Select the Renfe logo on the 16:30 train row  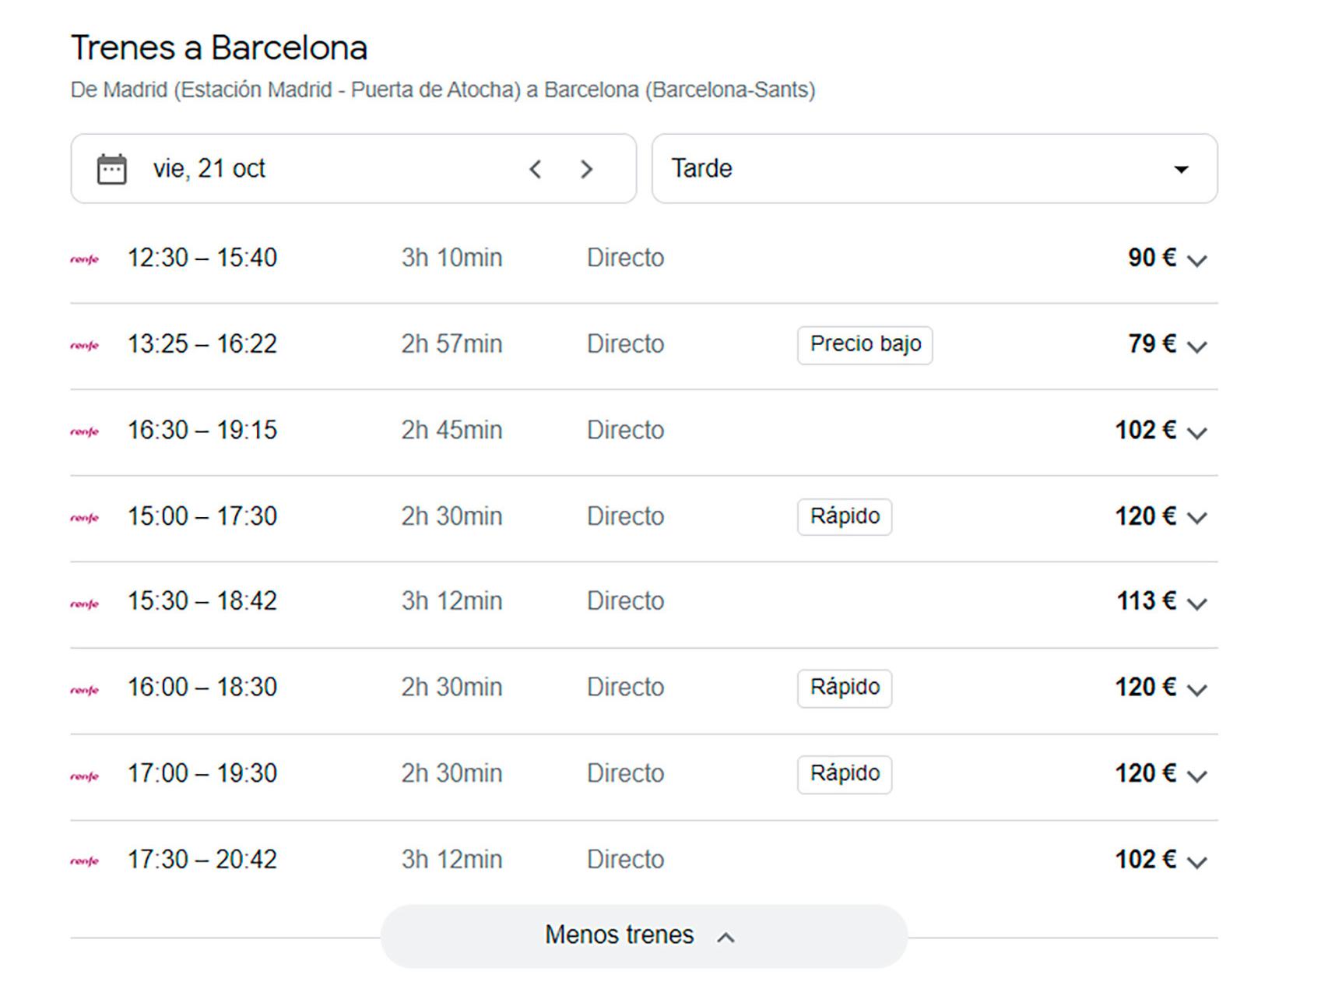pyautogui.click(x=85, y=430)
